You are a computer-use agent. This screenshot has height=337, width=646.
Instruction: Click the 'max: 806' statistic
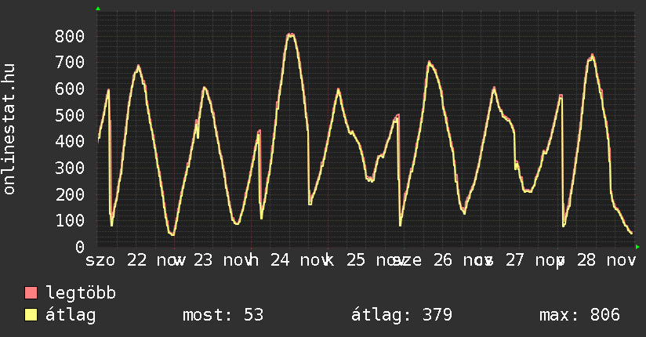point(579,316)
